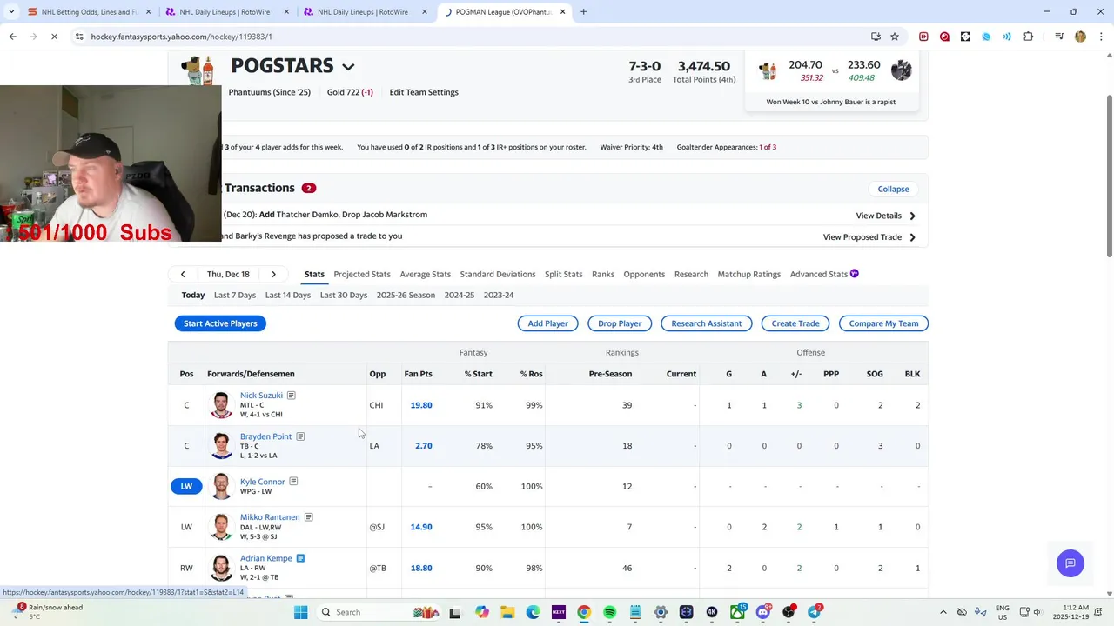
Task: Switch to Split Stats tab
Action: (563, 274)
